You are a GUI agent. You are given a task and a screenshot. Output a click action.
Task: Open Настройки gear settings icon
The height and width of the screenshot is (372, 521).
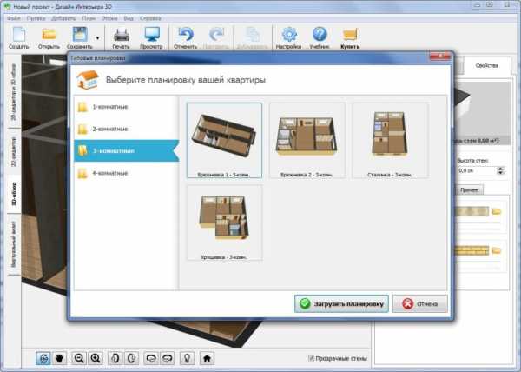(288, 36)
